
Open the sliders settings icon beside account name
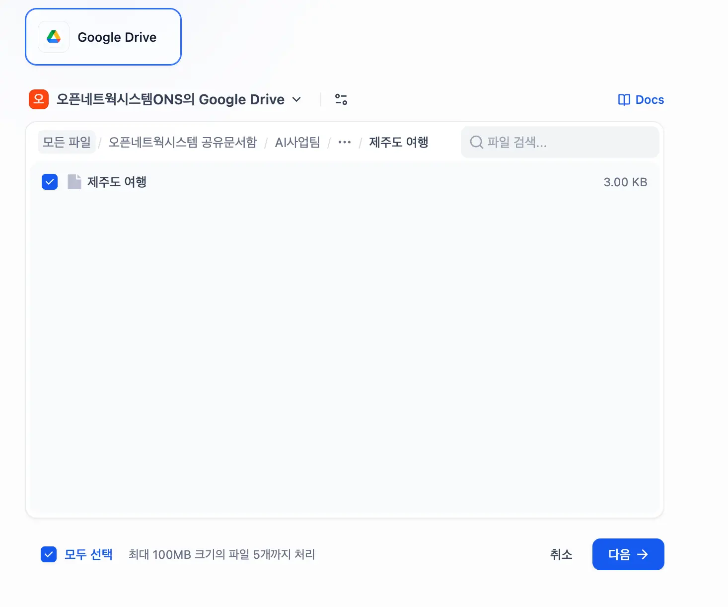[x=341, y=99]
